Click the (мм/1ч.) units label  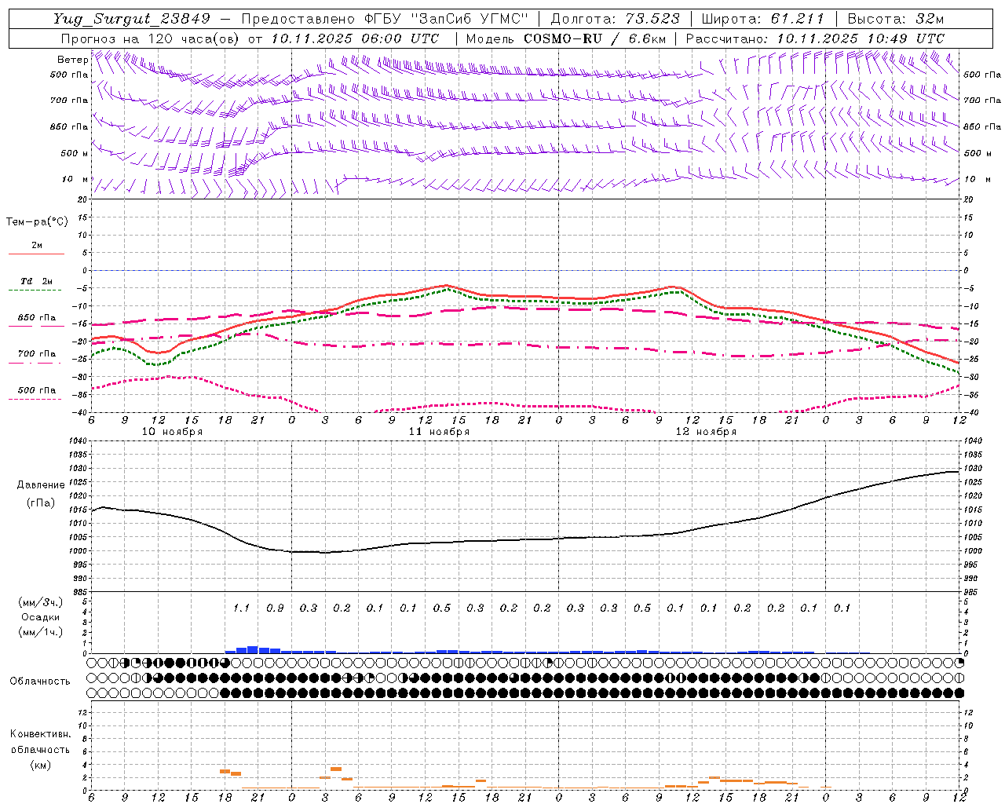point(41,633)
